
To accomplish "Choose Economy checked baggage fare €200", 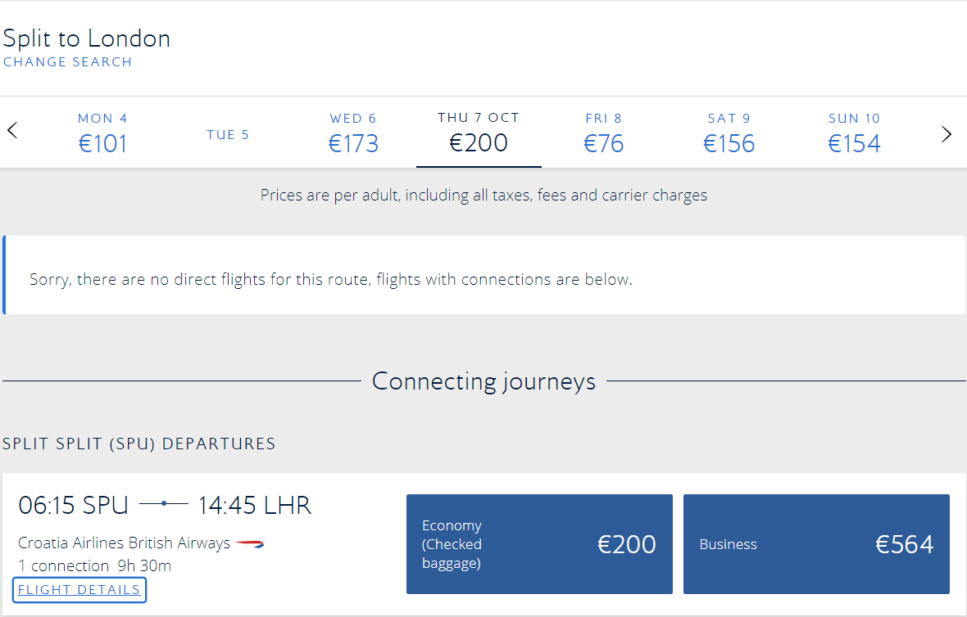I will point(539,544).
